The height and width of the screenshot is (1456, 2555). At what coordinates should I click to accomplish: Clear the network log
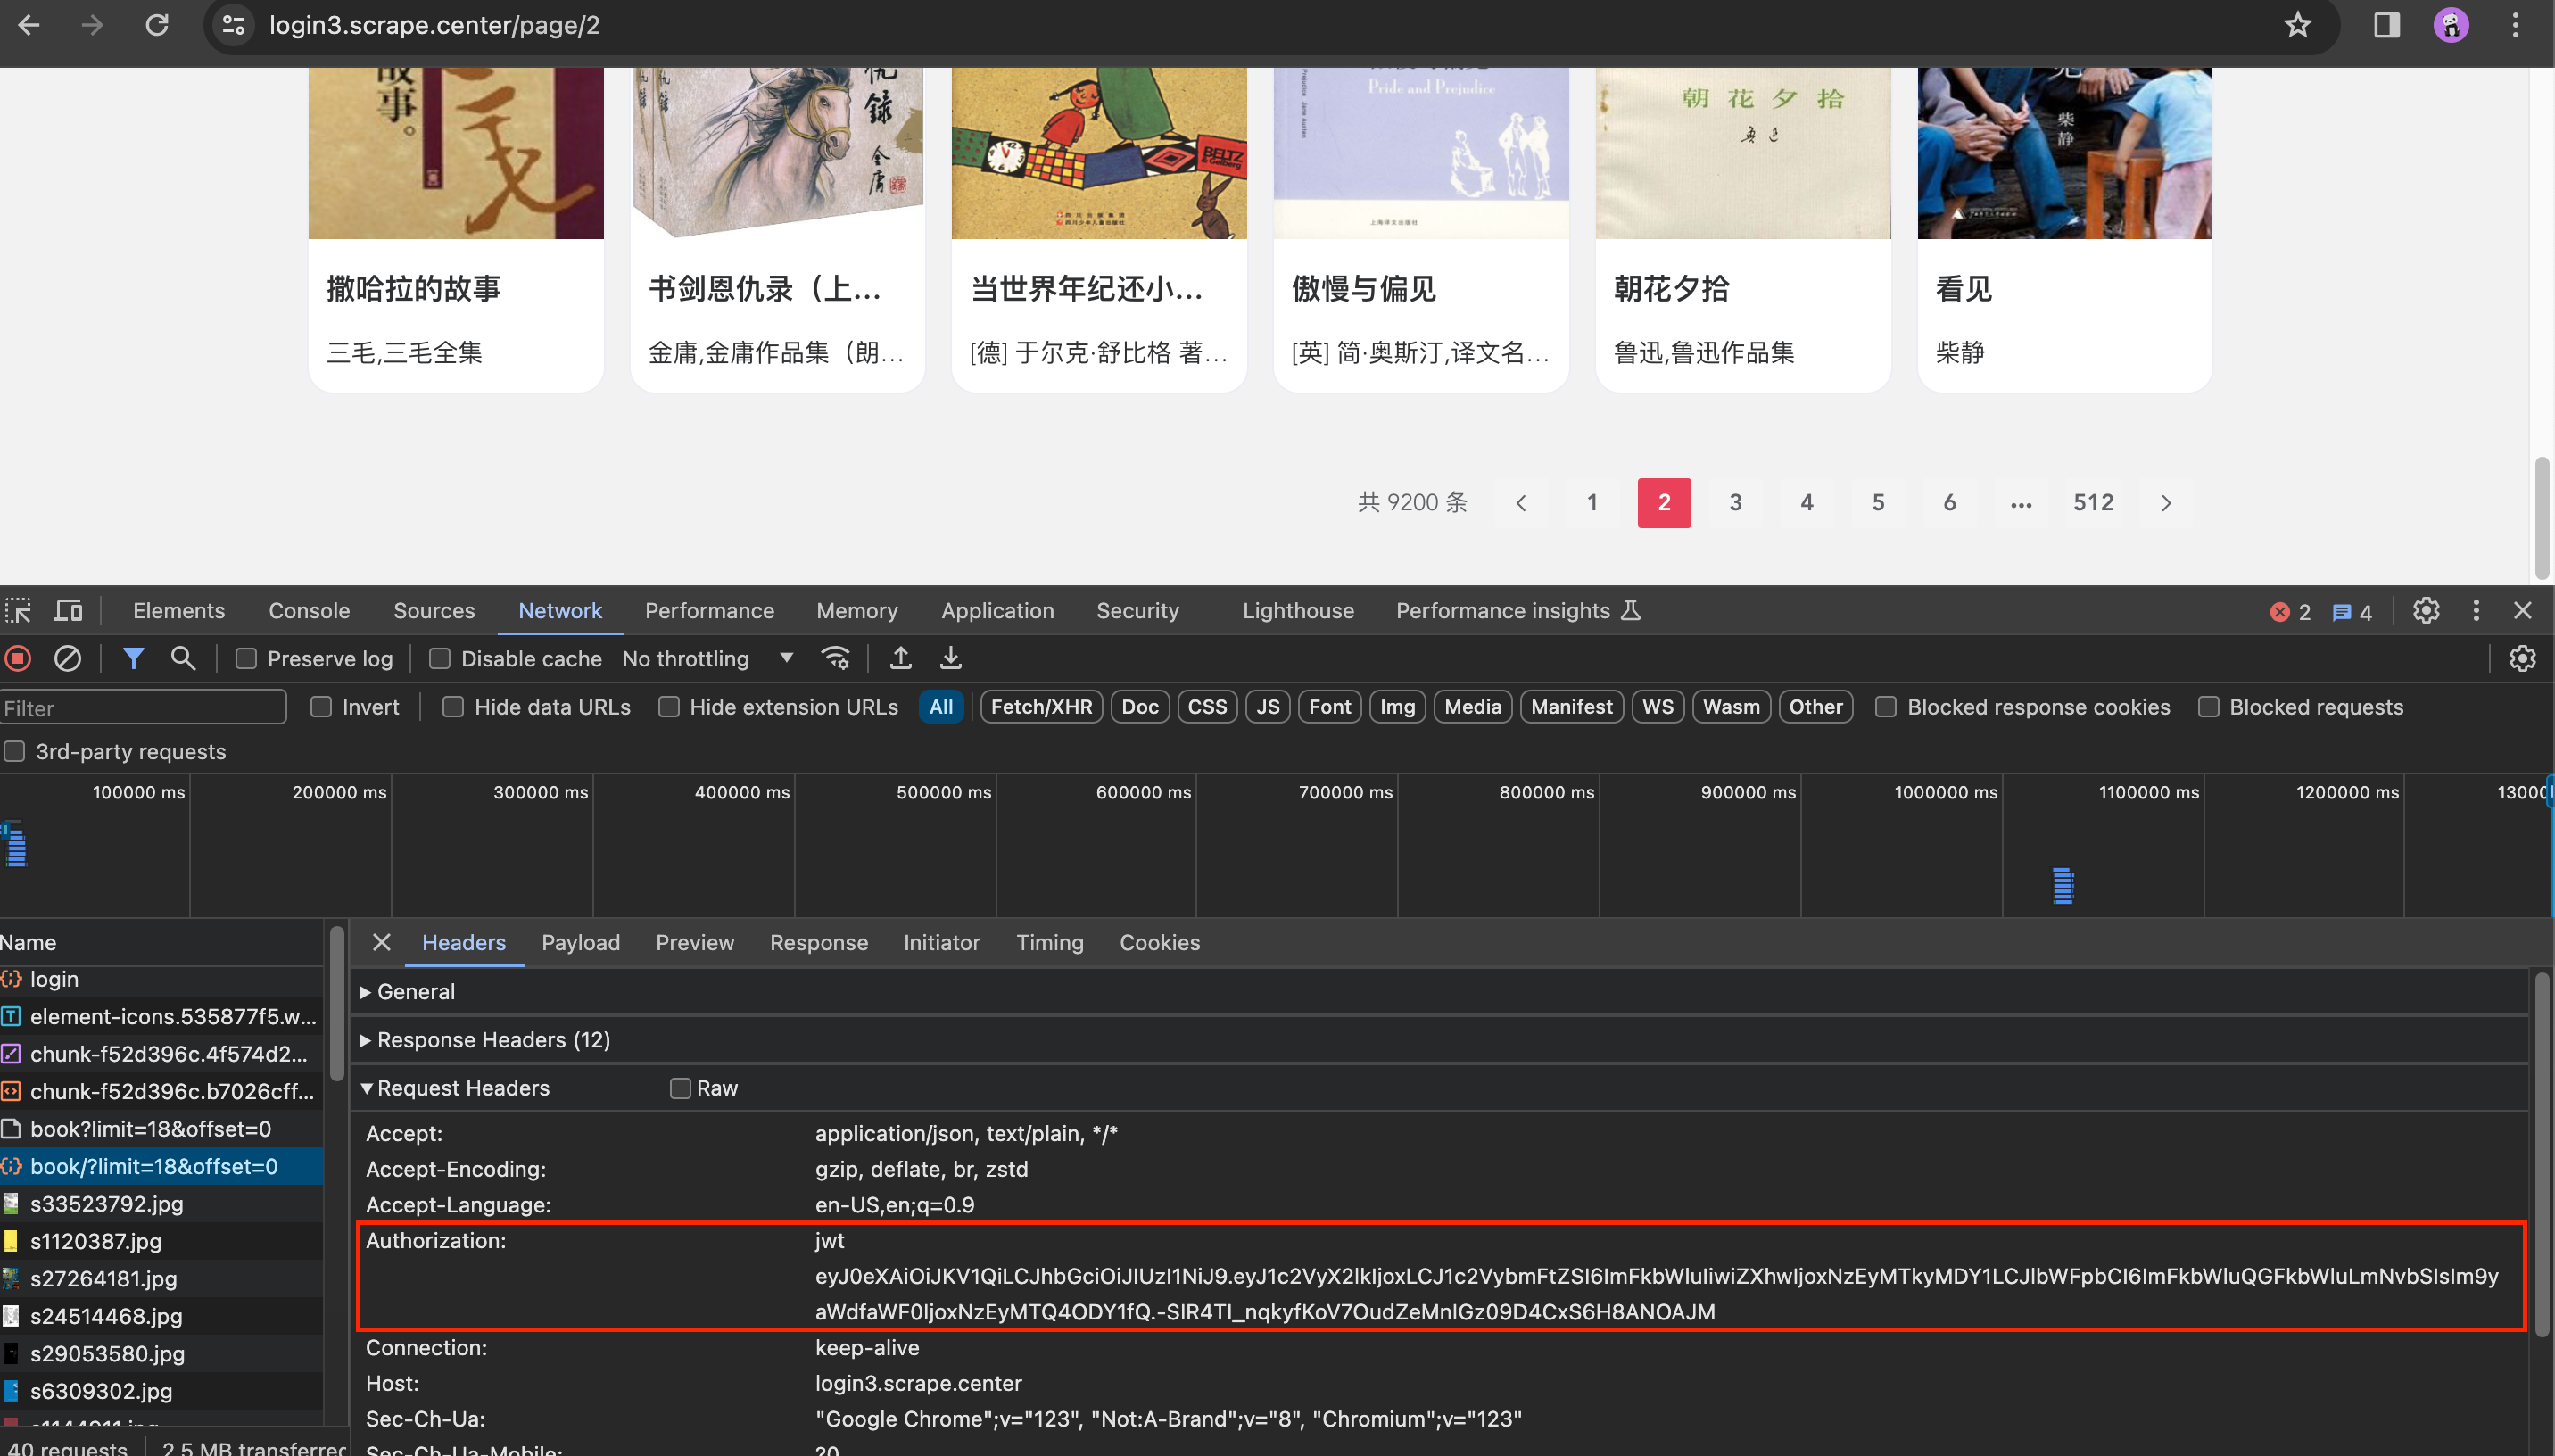pos(67,658)
